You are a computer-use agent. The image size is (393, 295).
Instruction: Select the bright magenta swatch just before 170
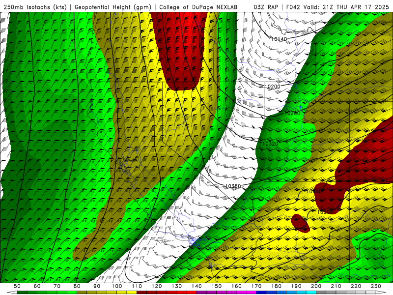[x=252, y=293]
